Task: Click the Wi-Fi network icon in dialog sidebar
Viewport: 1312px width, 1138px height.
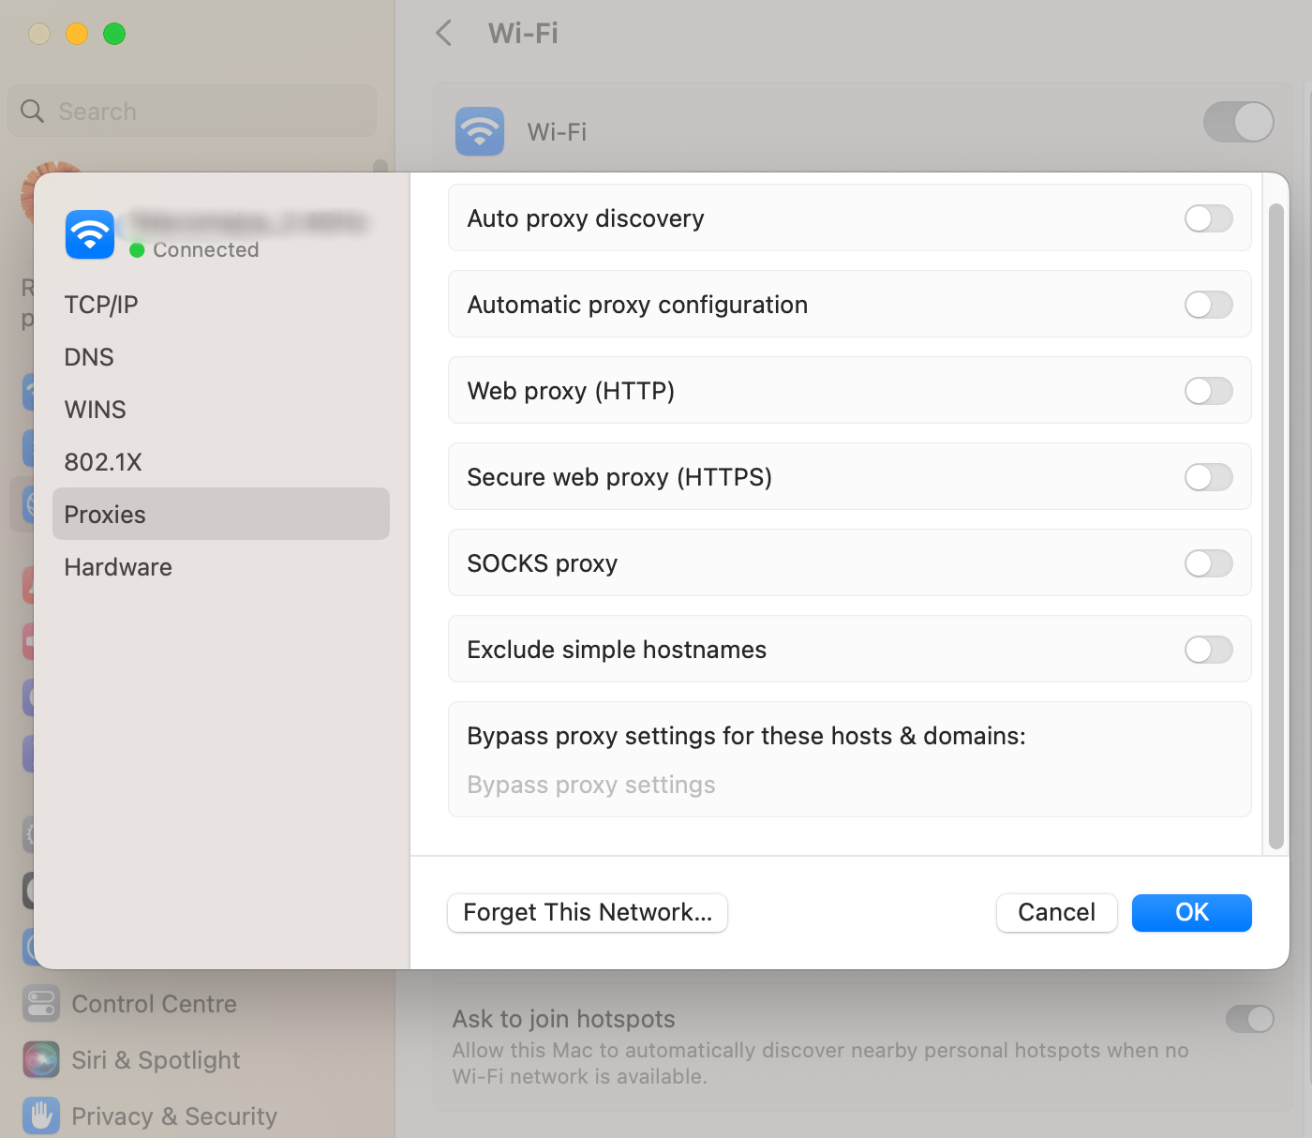Action: pos(90,234)
